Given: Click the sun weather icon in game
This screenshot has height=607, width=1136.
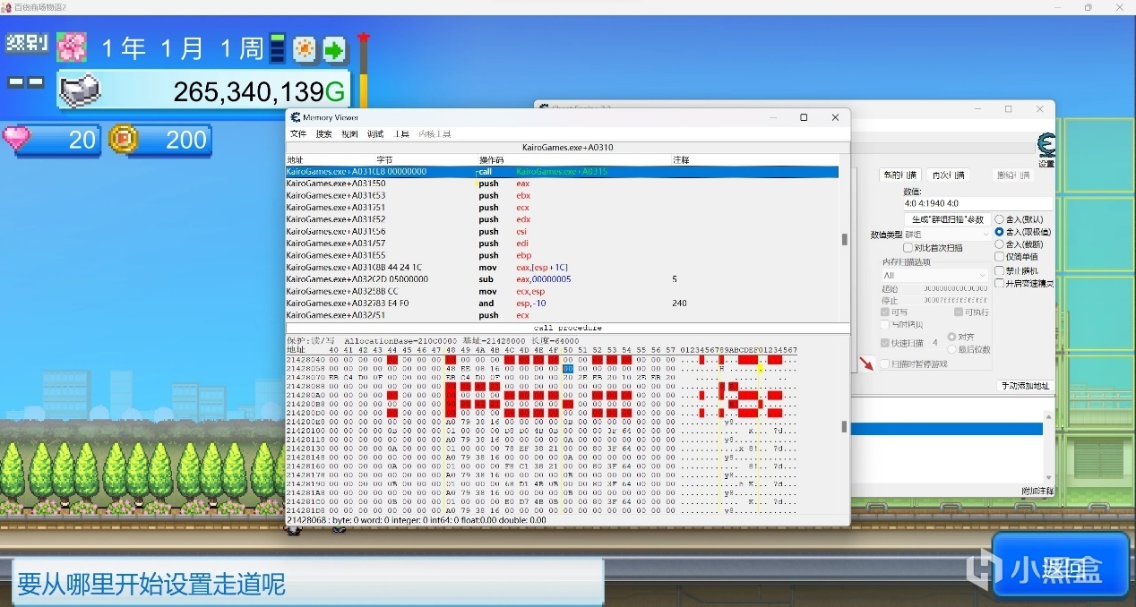Looking at the screenshot, I should pyautogui.click(x=305, y=48).
